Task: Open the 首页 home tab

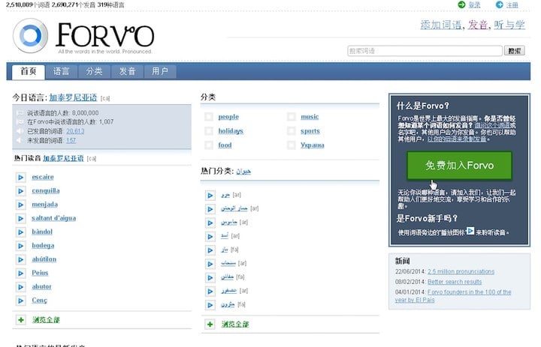Action: (x=29, y=72)
